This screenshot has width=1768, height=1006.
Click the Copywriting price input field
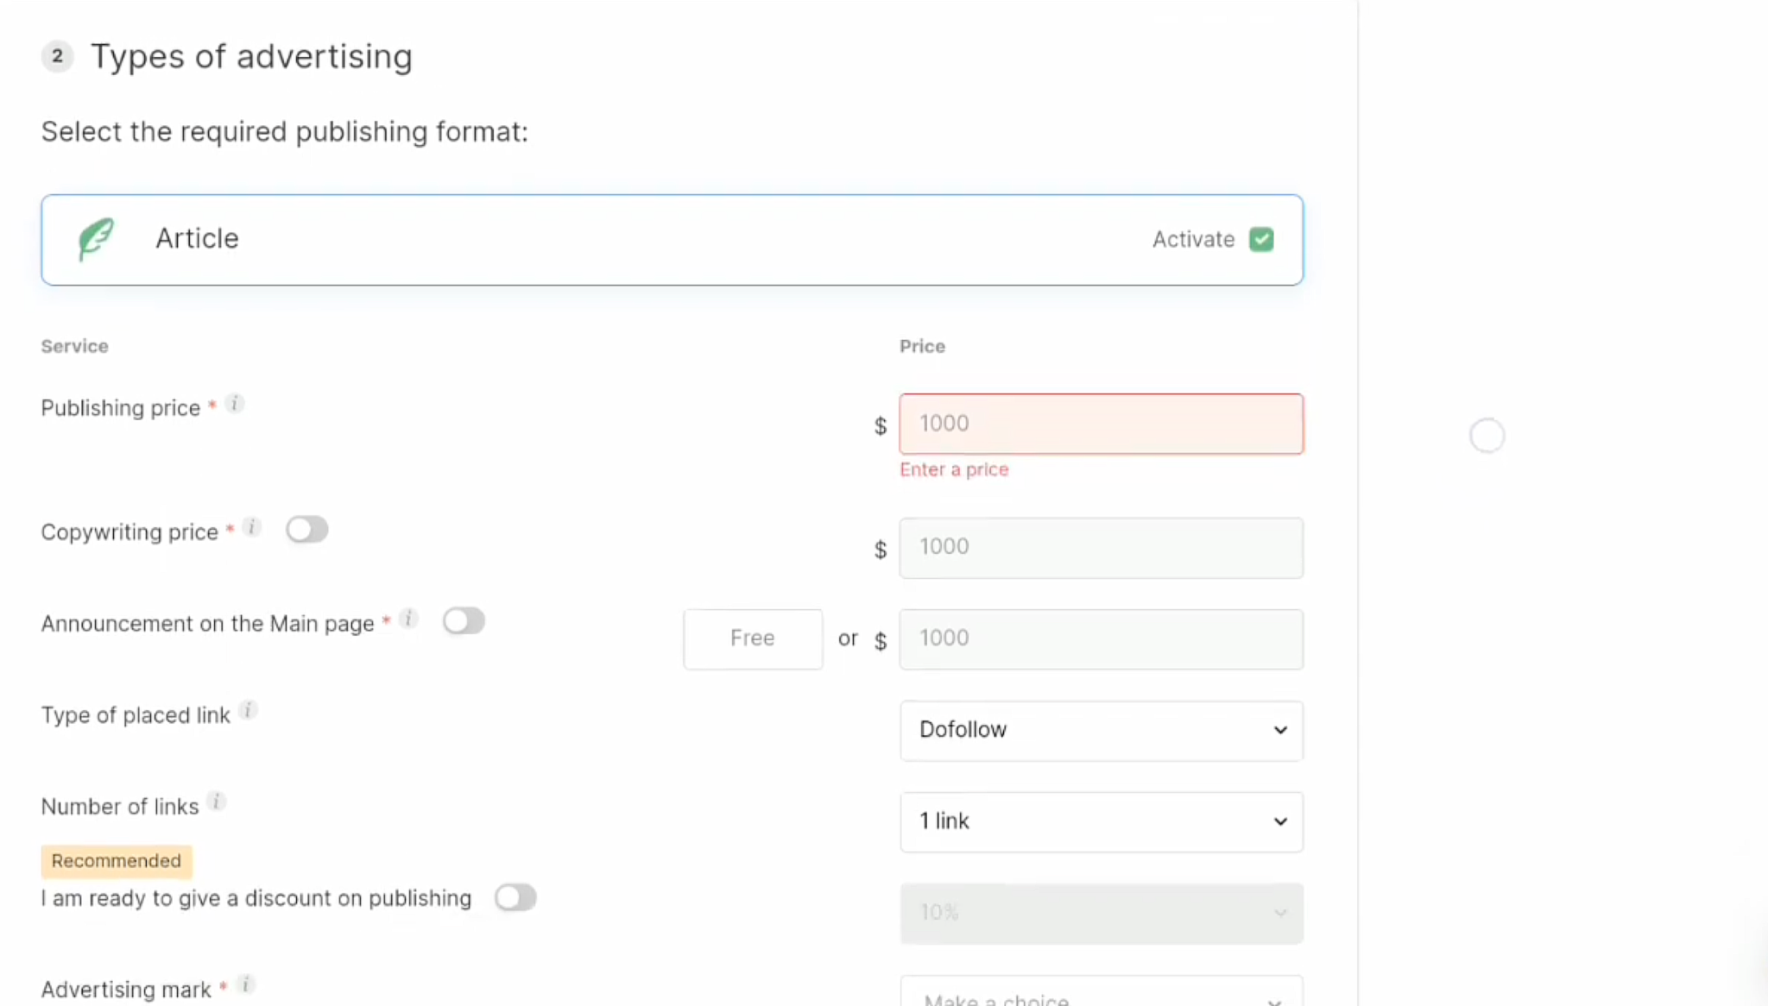pyautogui.click(x=1100, y=547)
